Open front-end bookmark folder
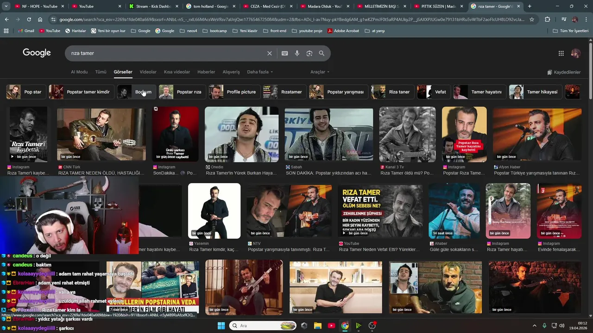Screen dimensions: 593x333 click(275, 31)
